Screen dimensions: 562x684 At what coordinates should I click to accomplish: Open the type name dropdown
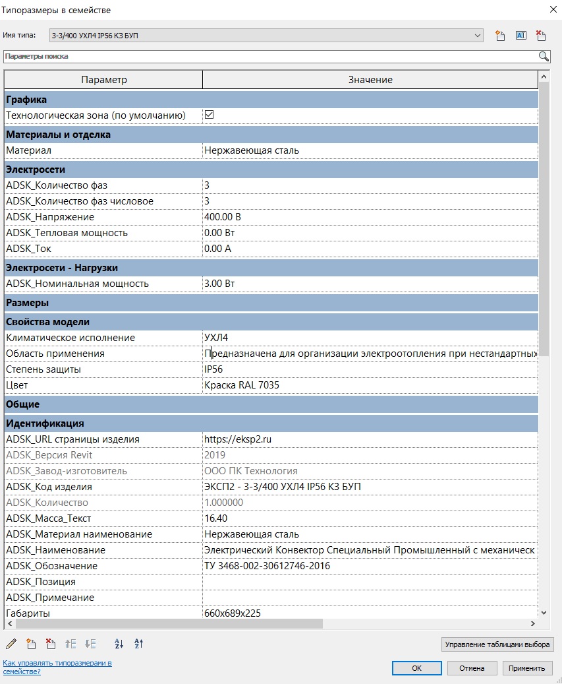[x=478, y=36]
